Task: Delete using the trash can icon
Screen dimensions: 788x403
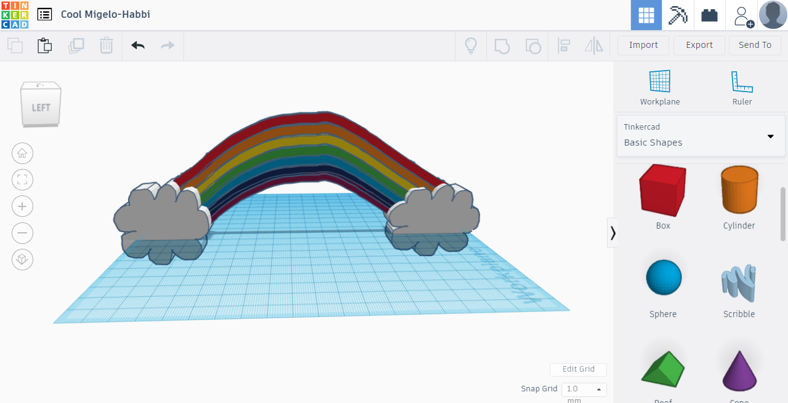Action: (106, 45)
